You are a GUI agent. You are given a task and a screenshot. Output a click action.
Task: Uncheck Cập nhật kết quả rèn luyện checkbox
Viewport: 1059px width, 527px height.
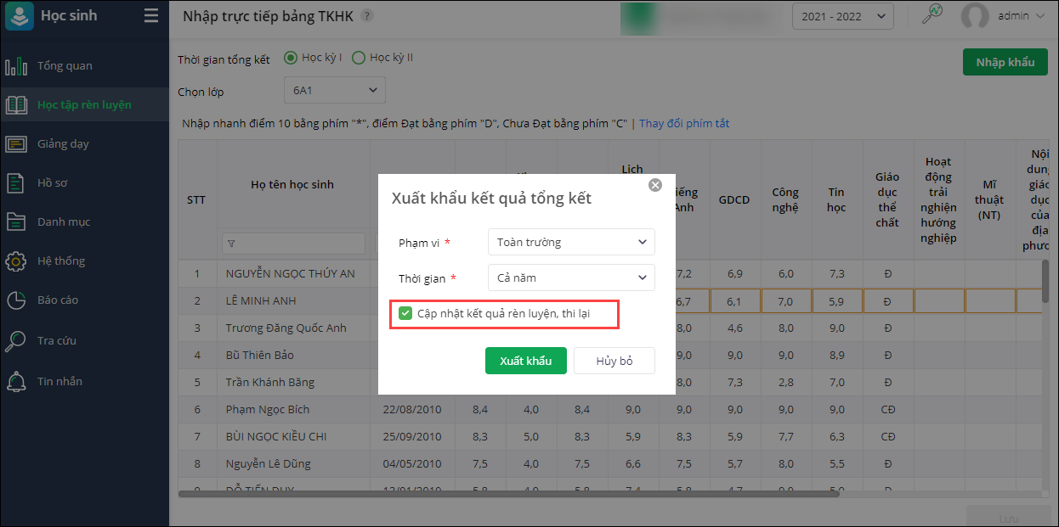(x=405, y=314)
